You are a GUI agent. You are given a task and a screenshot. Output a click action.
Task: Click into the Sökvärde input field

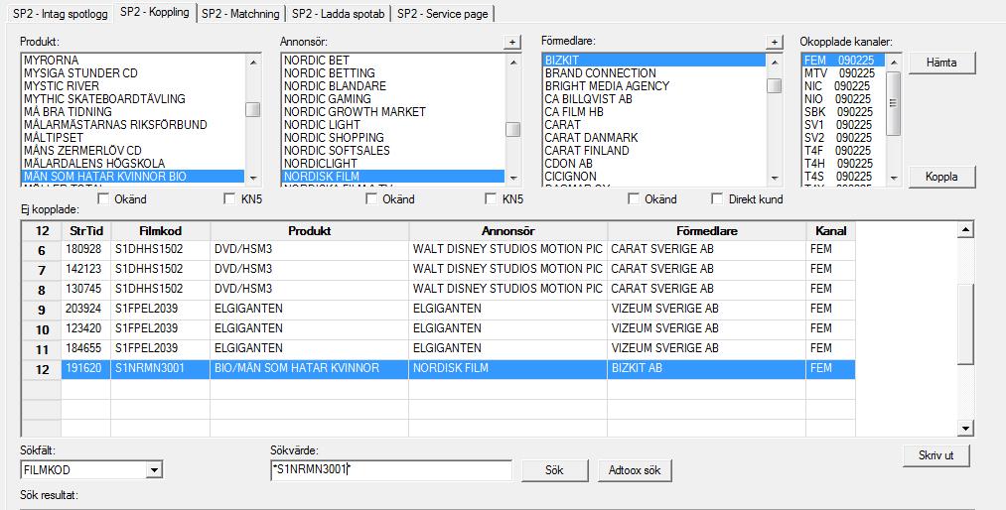pos(391,470)
